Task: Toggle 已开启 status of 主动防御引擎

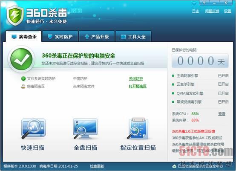Action: [223, 75]
